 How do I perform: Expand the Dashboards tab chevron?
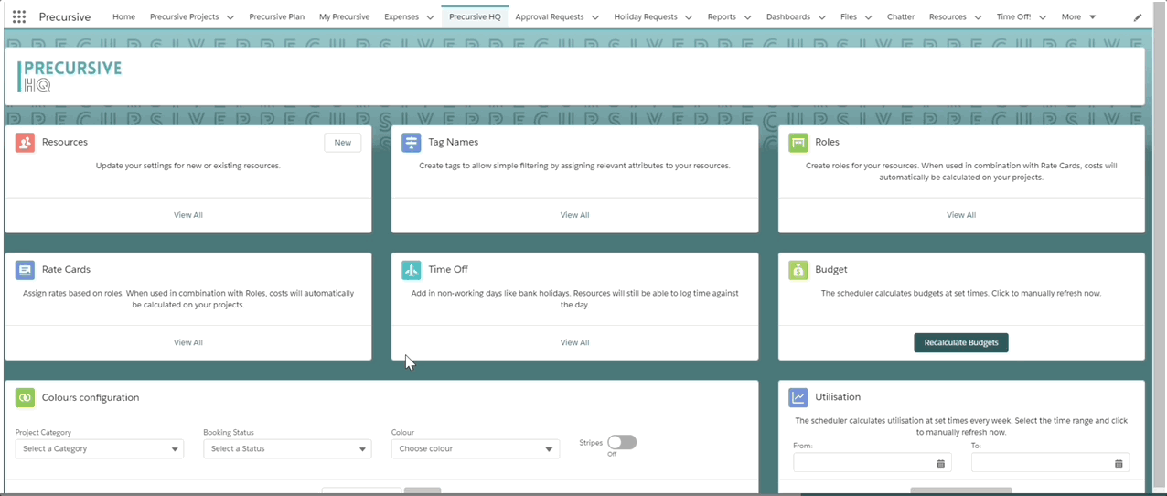821,17
